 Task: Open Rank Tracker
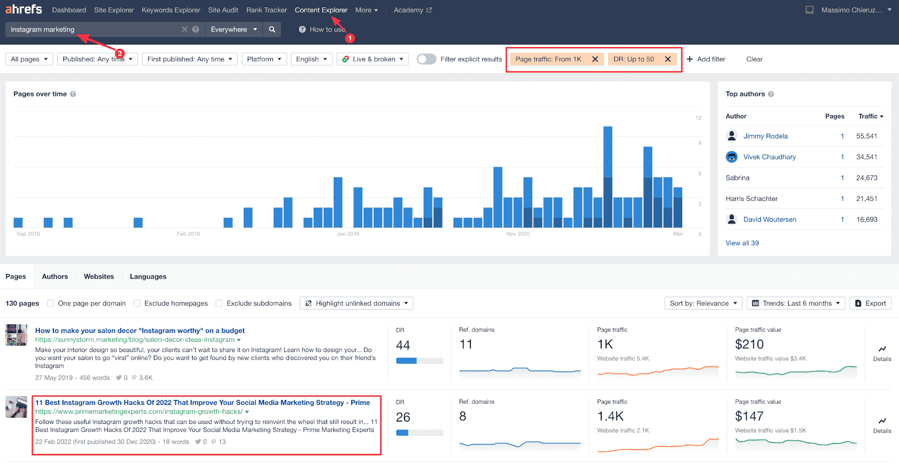point(266,10)
